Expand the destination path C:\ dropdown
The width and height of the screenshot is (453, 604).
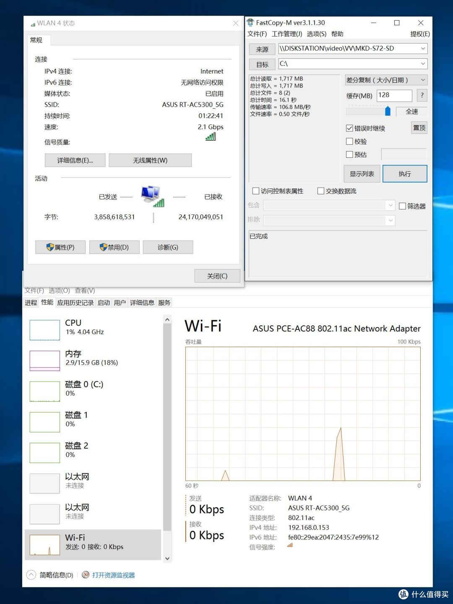click(423, 64)
